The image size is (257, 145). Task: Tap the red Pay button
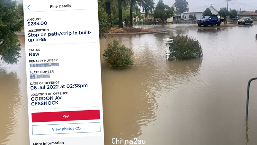coord(66,116)
